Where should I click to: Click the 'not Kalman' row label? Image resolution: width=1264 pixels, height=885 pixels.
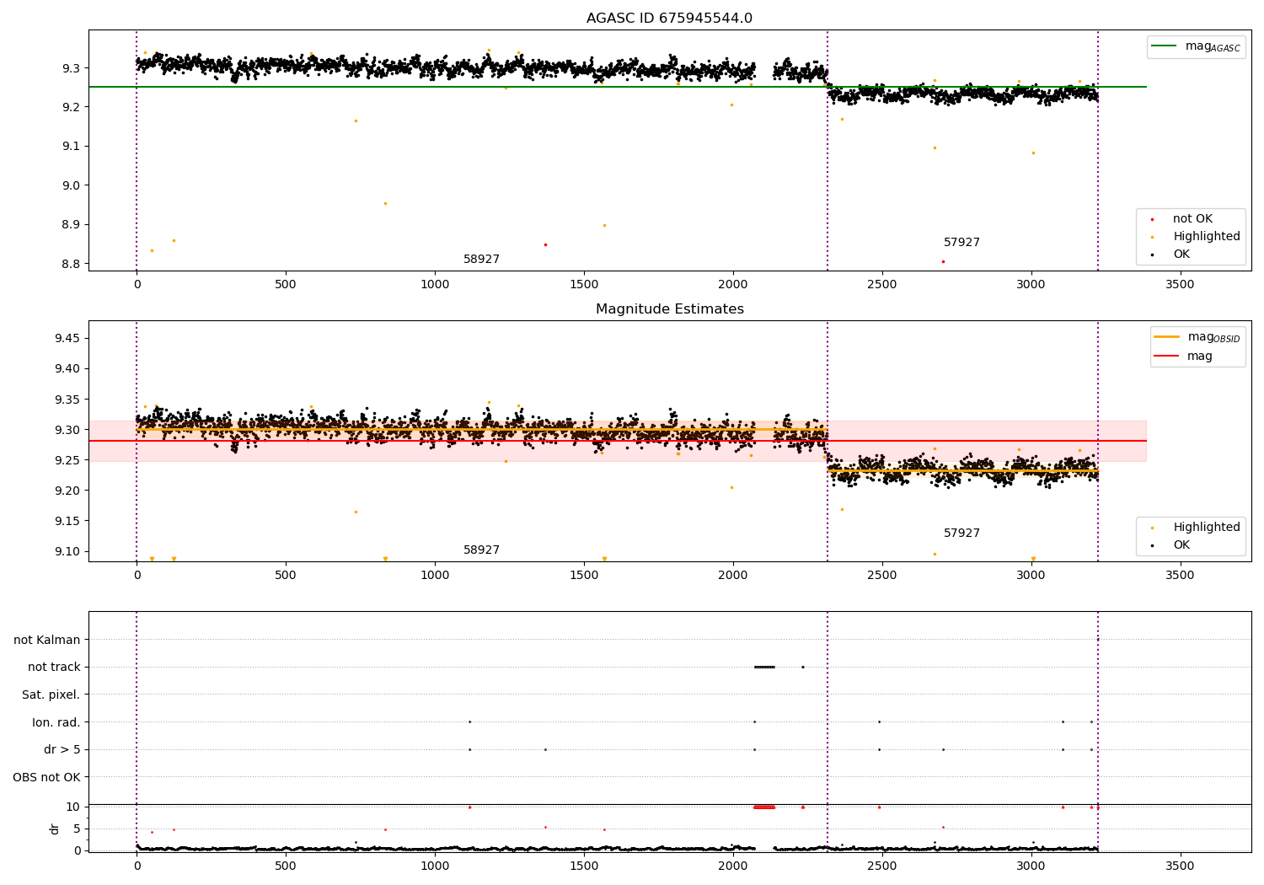tap(47, 641)
